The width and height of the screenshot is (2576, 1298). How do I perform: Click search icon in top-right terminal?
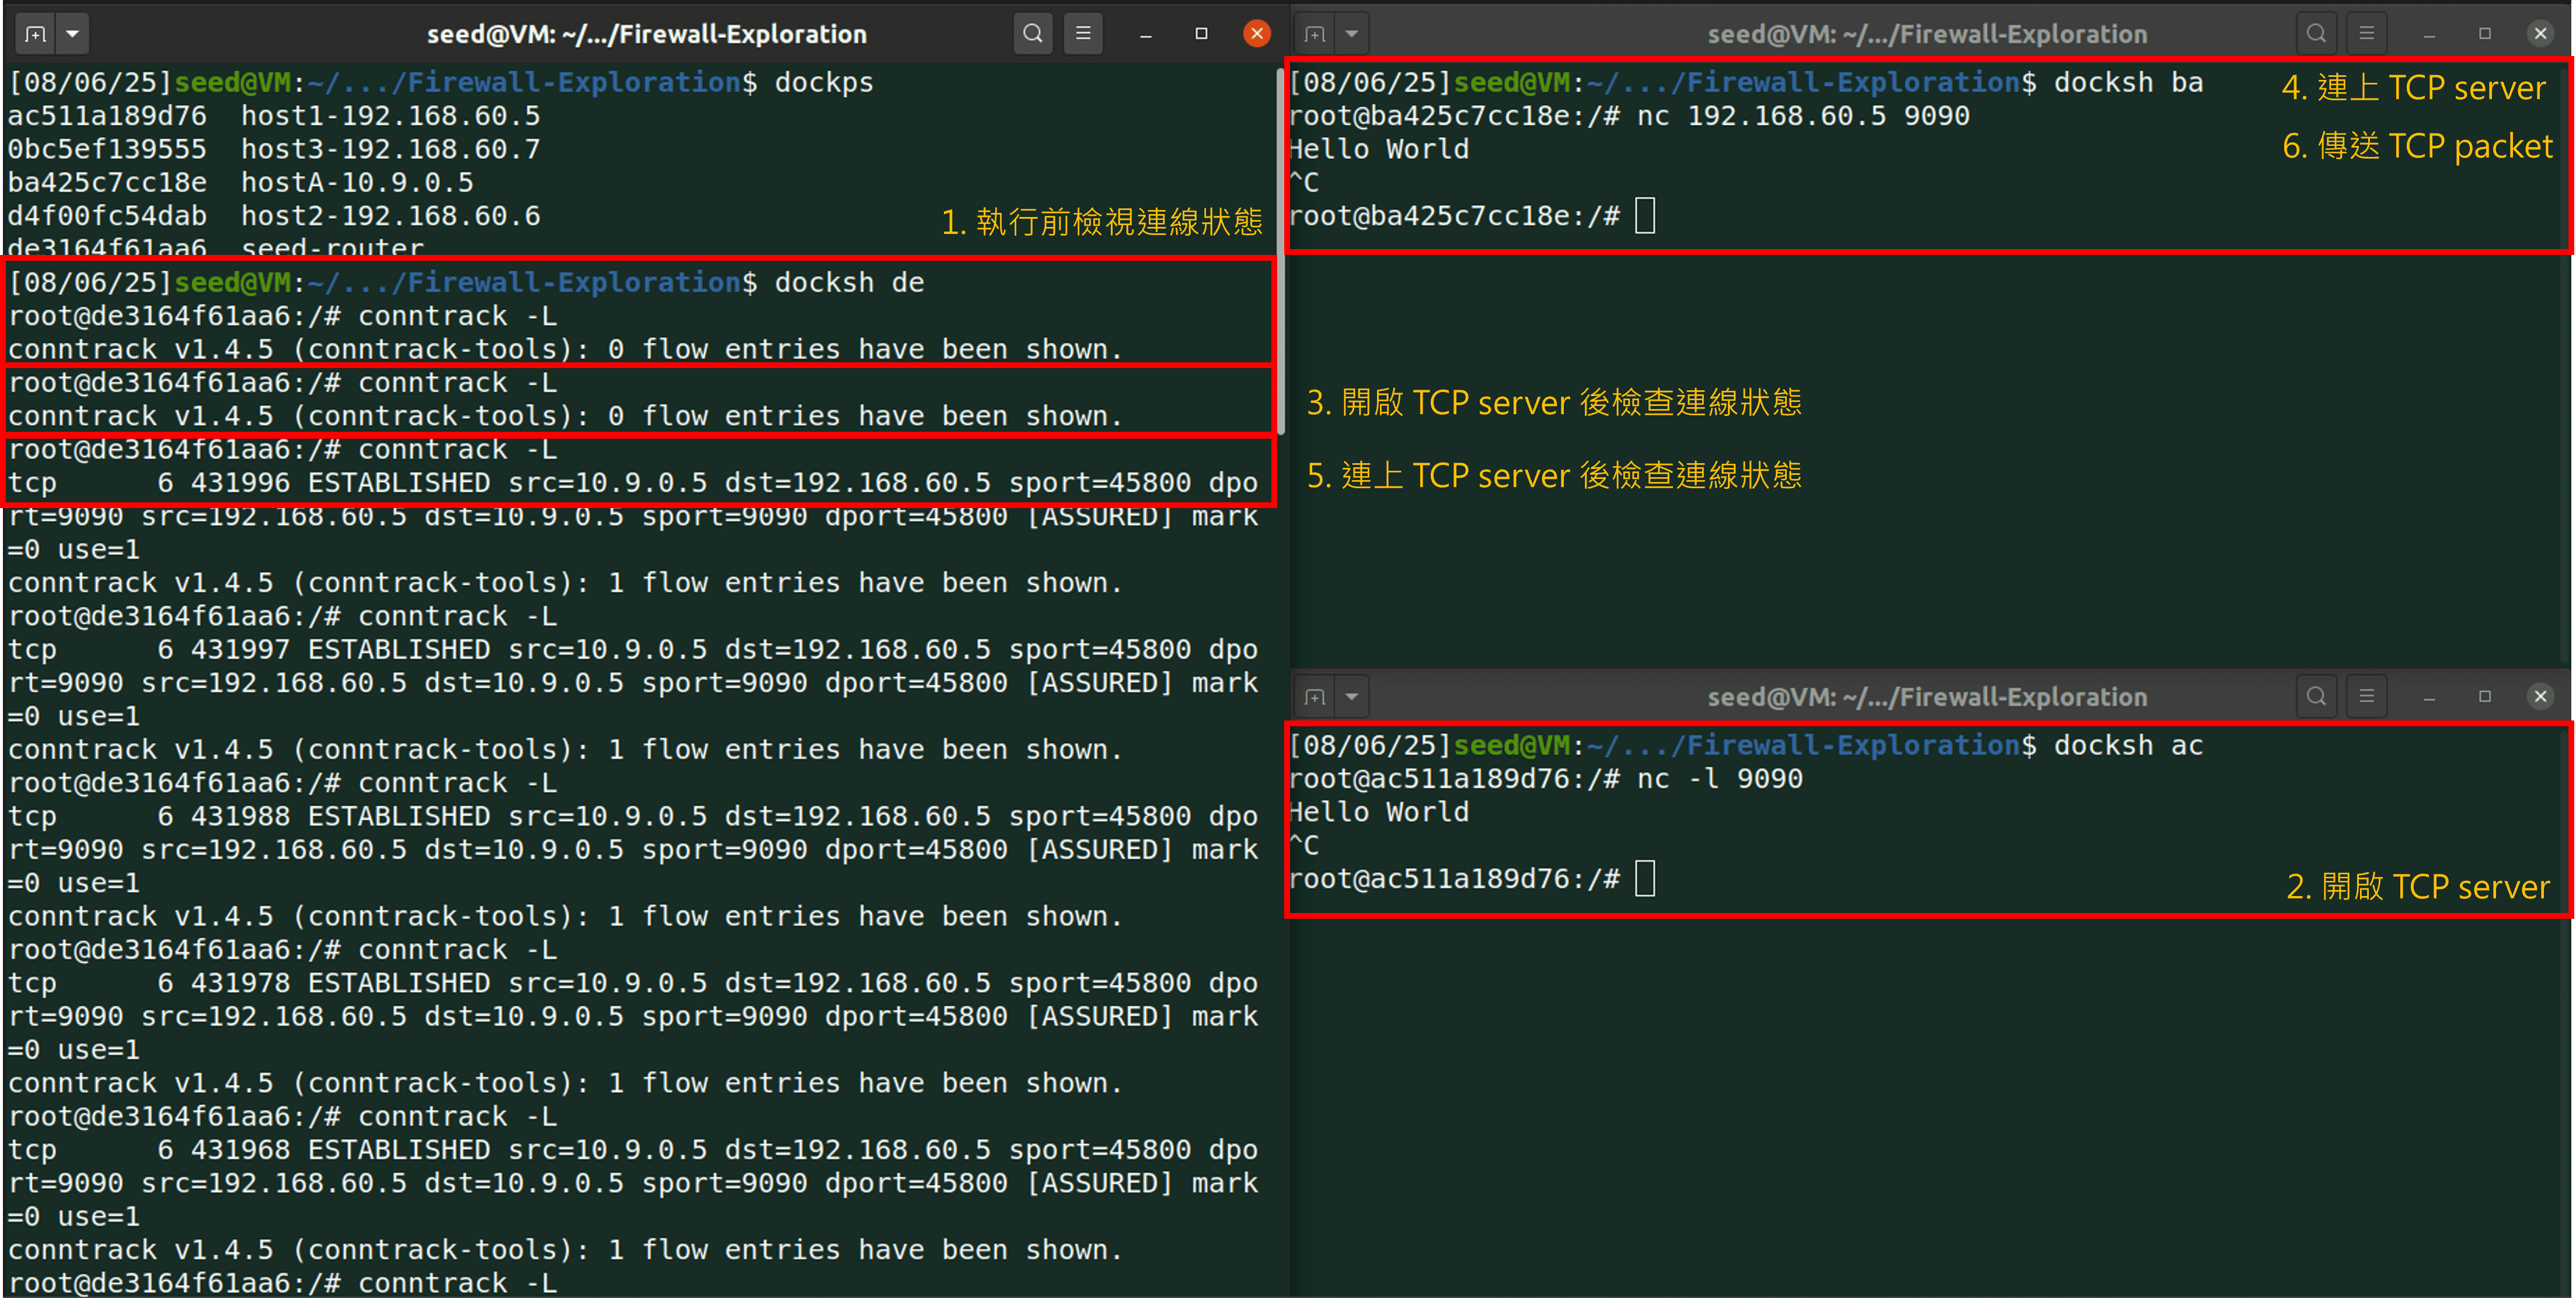pyautogui.click(x=2316, y=33)
